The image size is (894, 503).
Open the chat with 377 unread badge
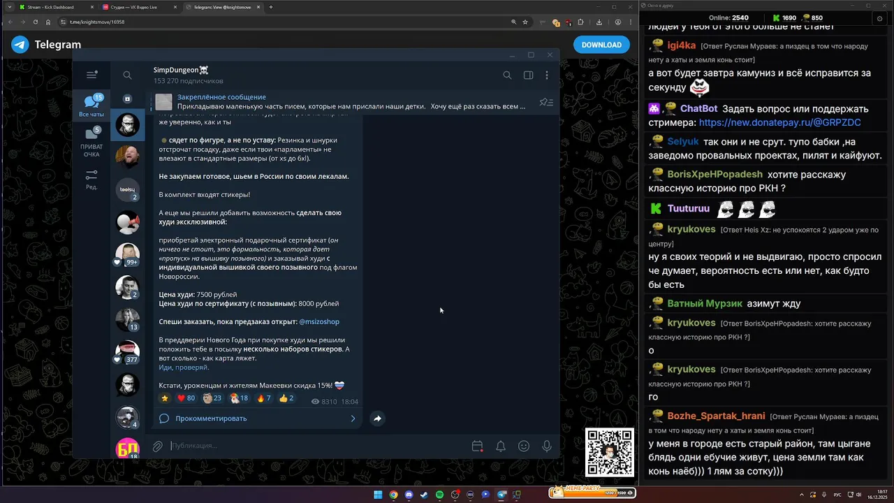[x=127, y=352]
